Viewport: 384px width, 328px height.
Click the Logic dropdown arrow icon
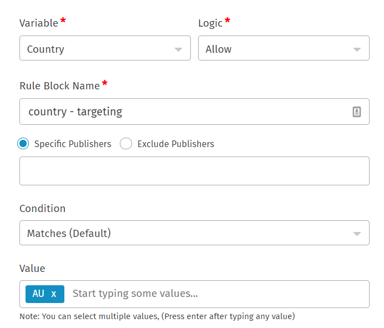coord(357,49)
